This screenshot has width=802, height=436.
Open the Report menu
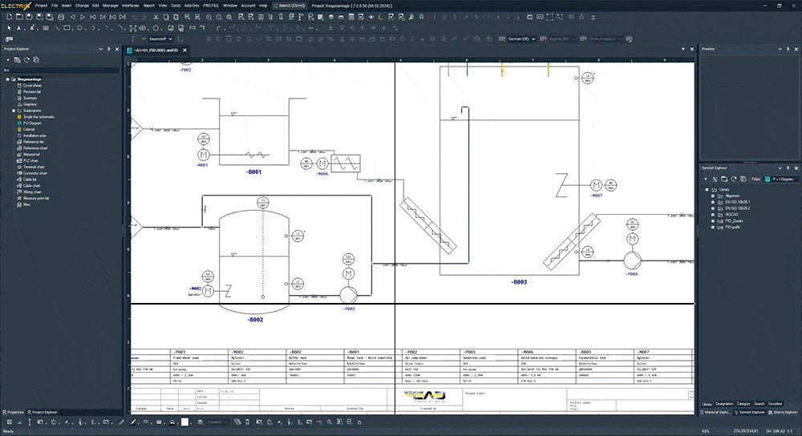click(x=149, y=6)
